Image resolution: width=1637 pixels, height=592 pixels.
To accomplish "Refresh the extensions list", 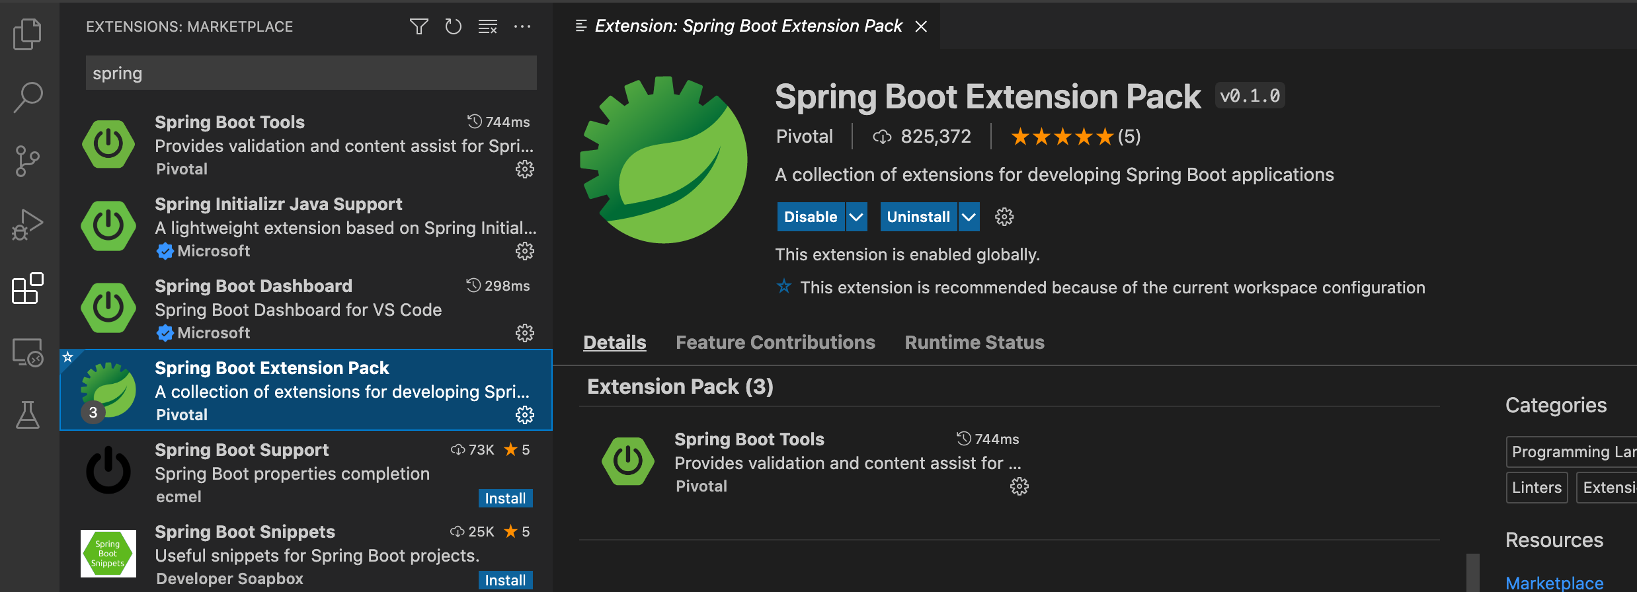I will (x=453, y=26).
